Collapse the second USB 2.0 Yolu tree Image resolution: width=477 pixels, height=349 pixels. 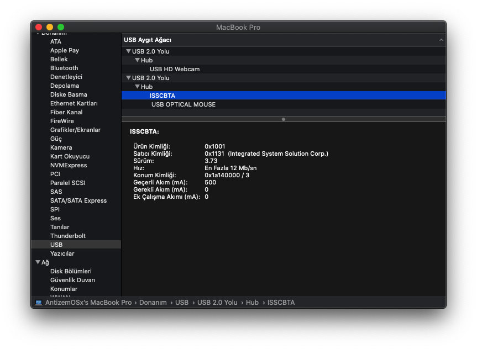(x=128, y=78)
